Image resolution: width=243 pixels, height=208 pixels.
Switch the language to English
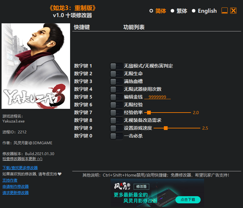pyautogui.click(x=193, y=11)
